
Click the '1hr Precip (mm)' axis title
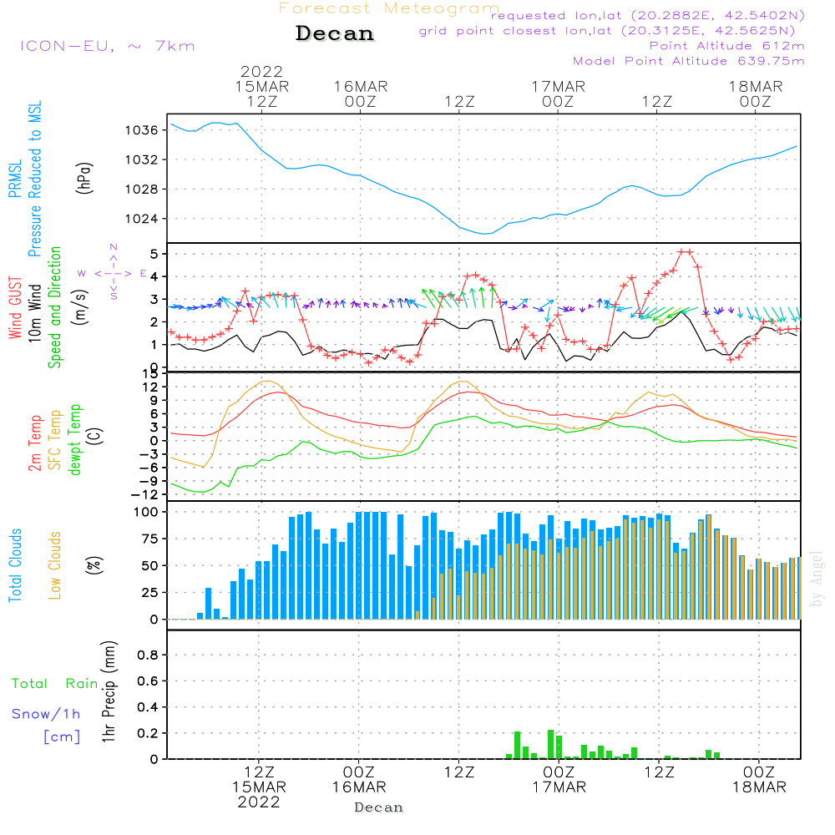coord(109,691)
